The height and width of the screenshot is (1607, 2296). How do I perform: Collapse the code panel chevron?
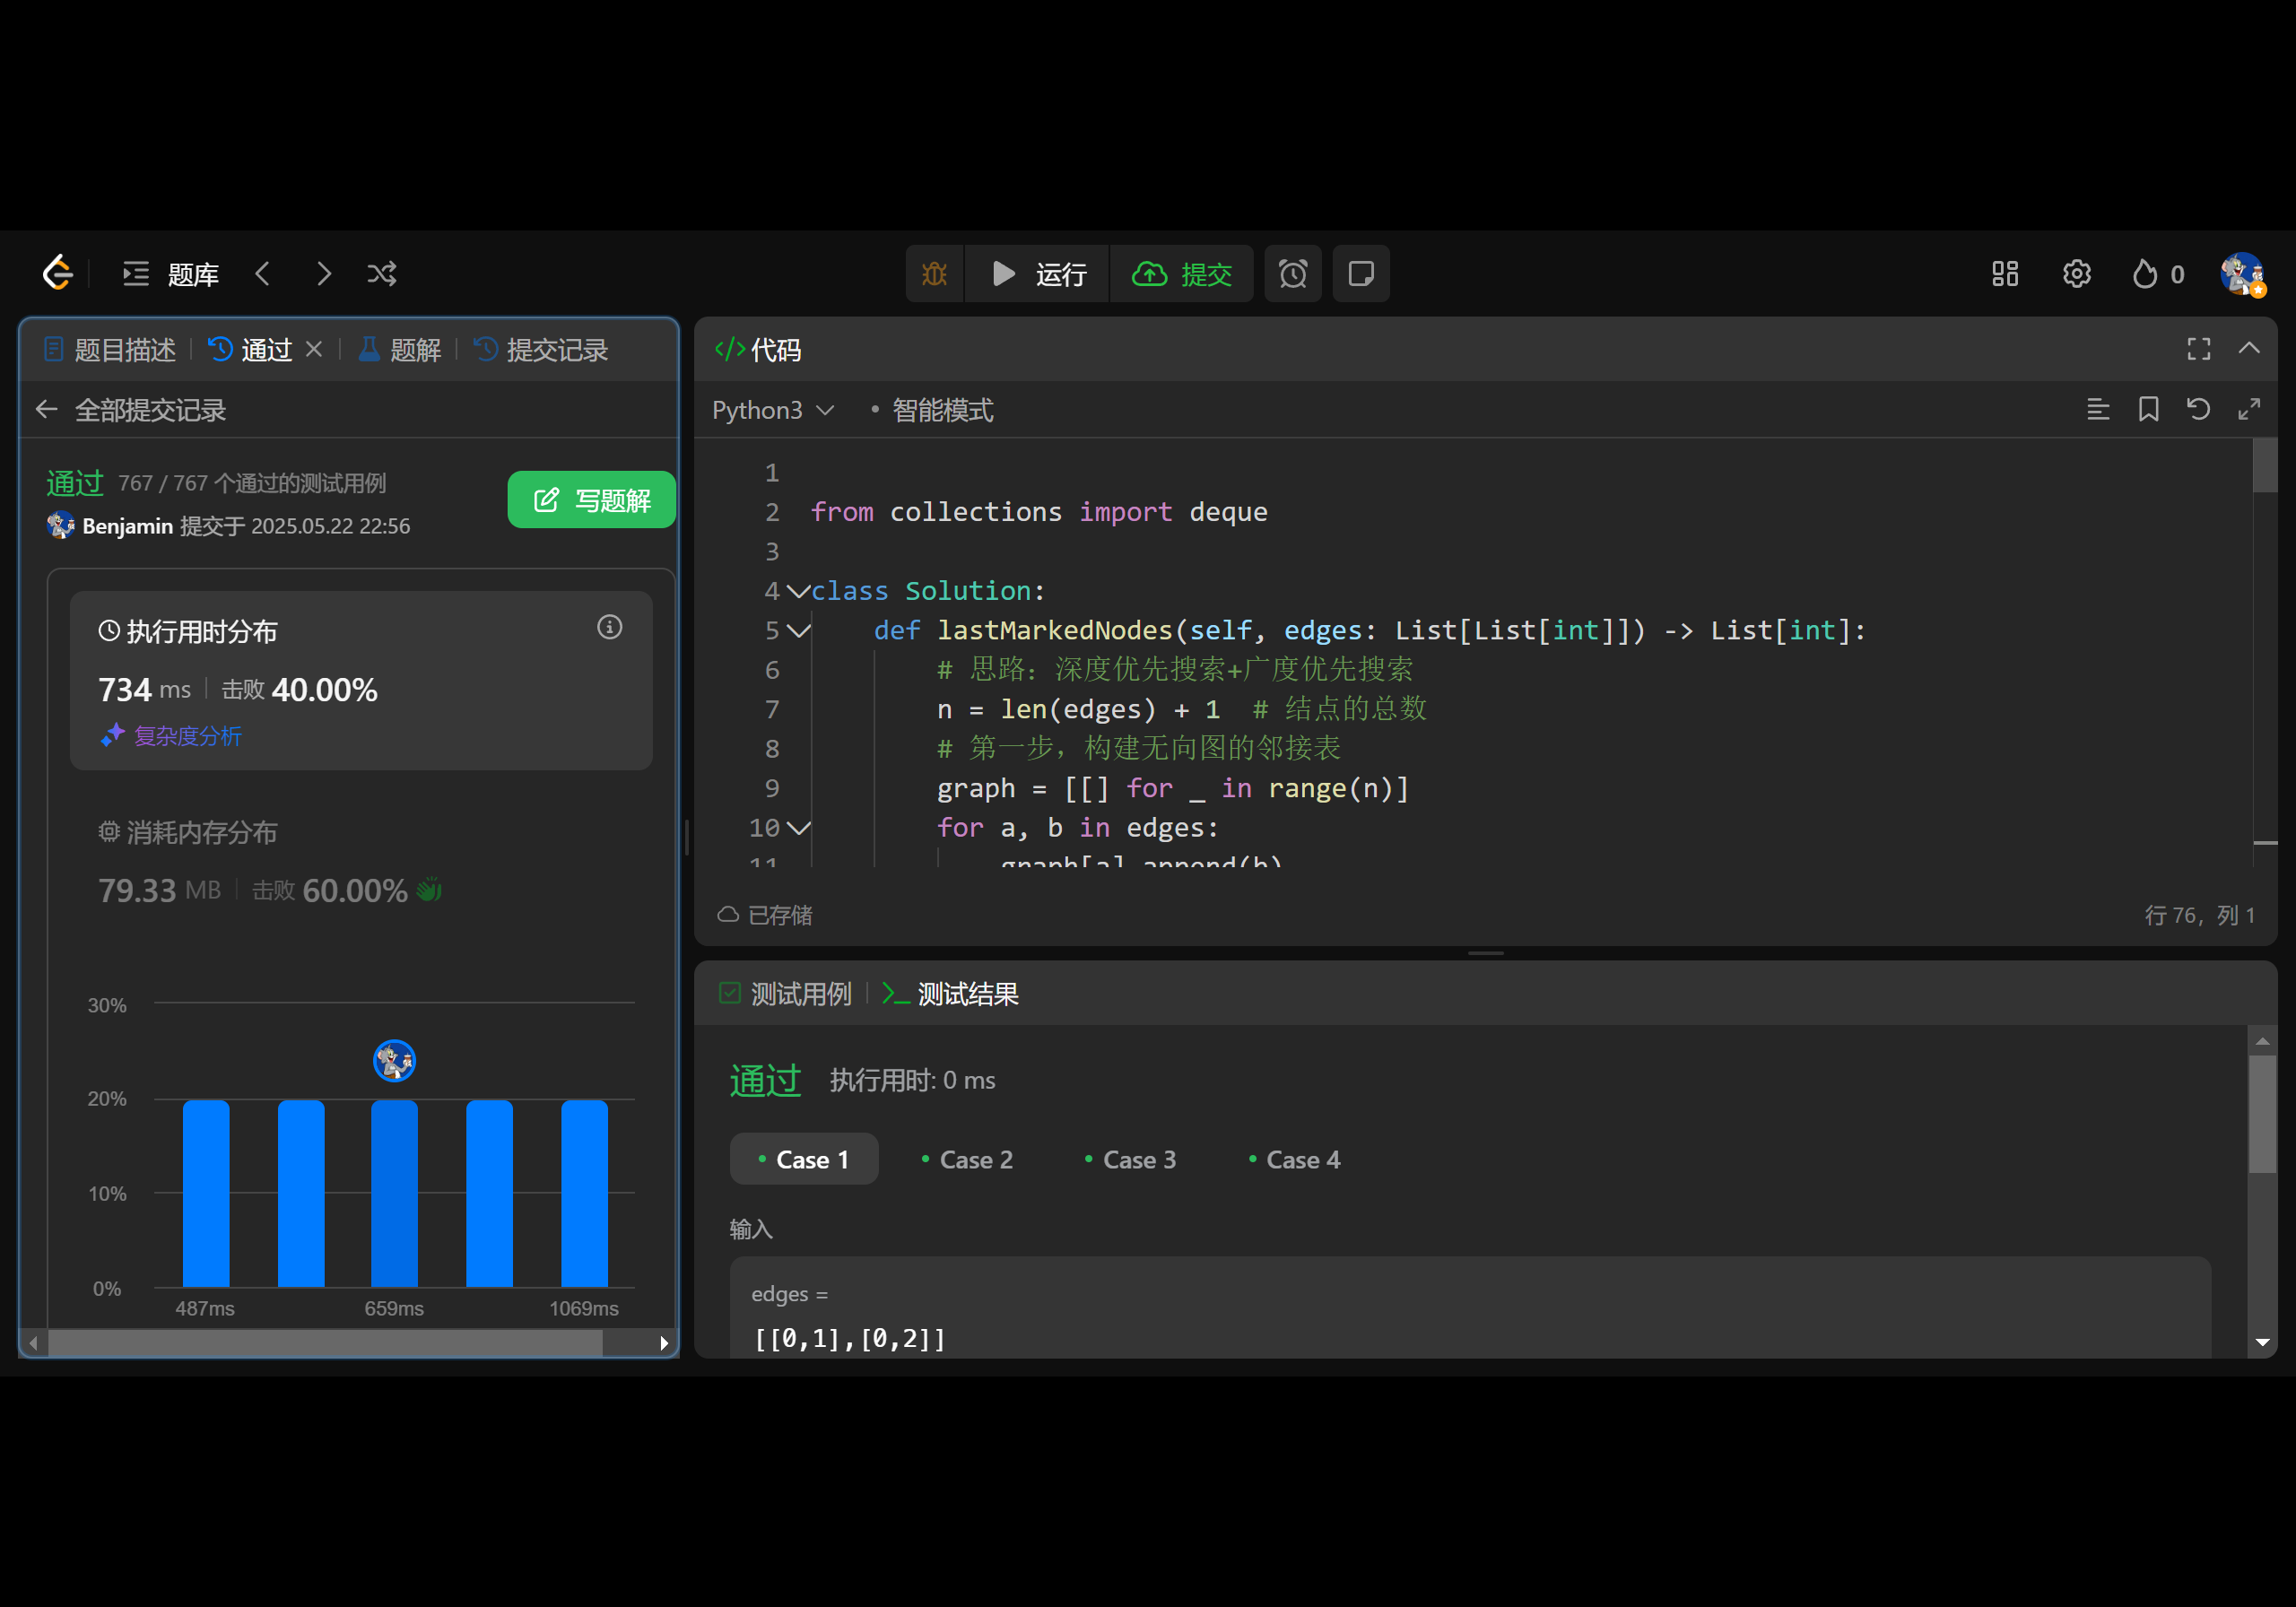pos(2249,348)
